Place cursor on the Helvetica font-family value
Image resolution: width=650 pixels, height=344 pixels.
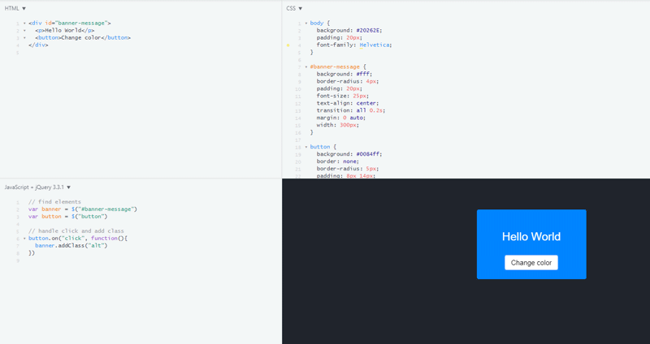pyautogui.click(x=375, y=45)
